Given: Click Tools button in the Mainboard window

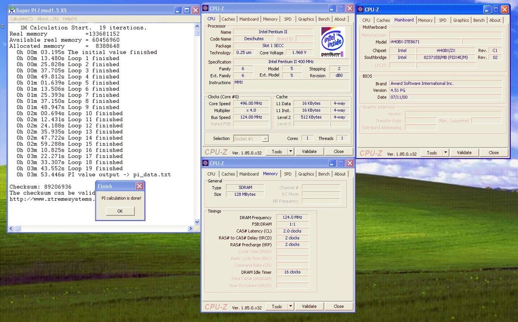Looking at the screenshot, I should tap(432, 153).
